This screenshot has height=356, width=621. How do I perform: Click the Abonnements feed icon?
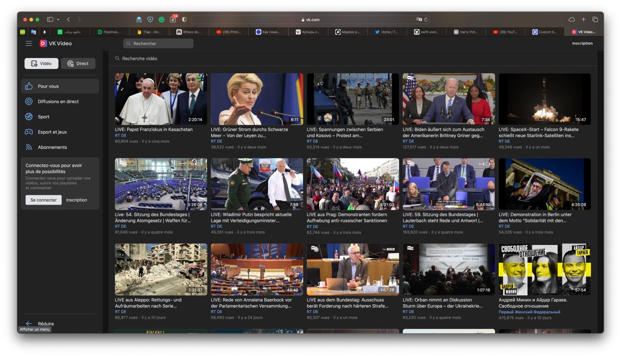(29, 147)
